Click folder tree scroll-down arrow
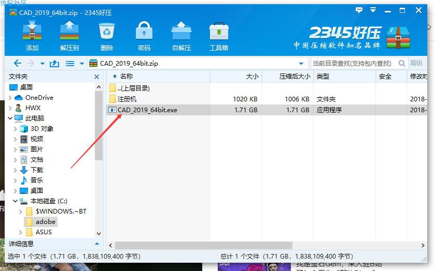 (99, 234)
